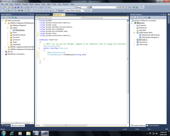
Task: Click the Windows Start orb
Action: (4, 133)
